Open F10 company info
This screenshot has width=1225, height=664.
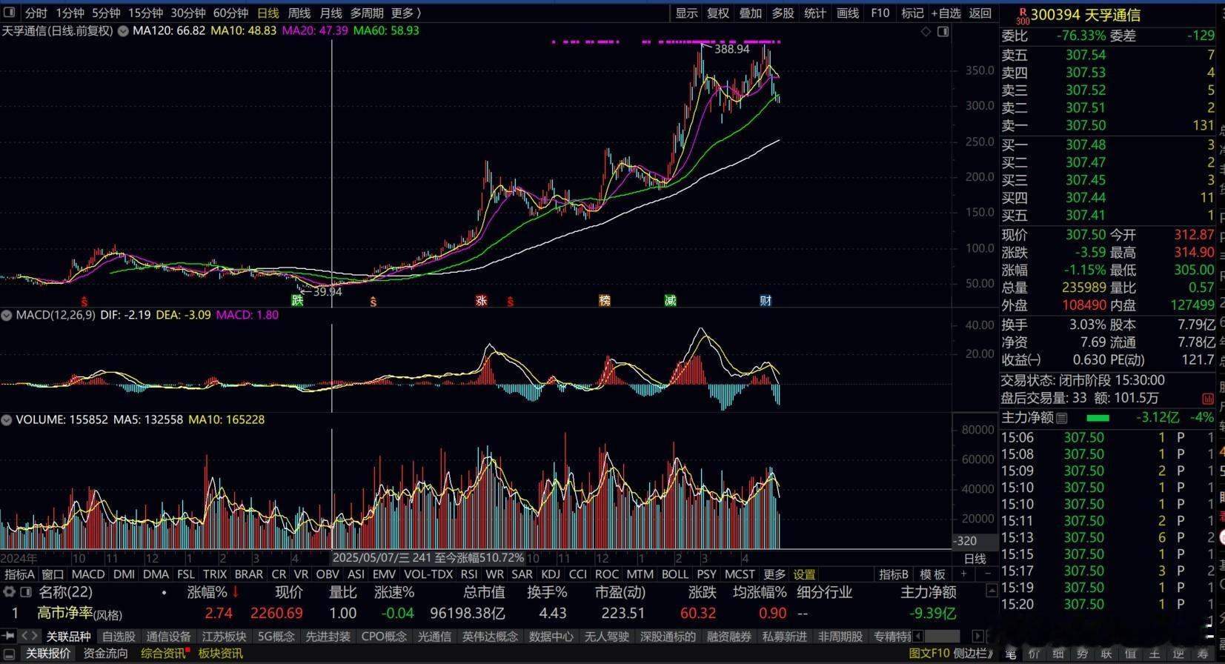(x=880, y=13)
